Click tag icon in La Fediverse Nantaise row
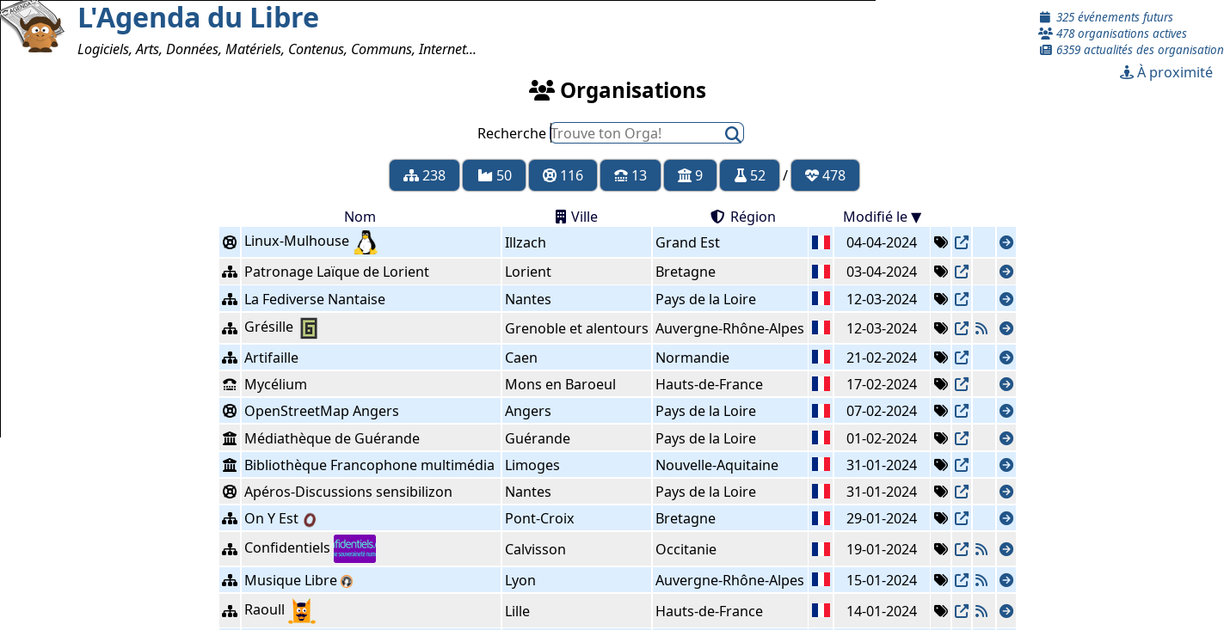Screen dimensions: 1224x630 tap(941, 299)
